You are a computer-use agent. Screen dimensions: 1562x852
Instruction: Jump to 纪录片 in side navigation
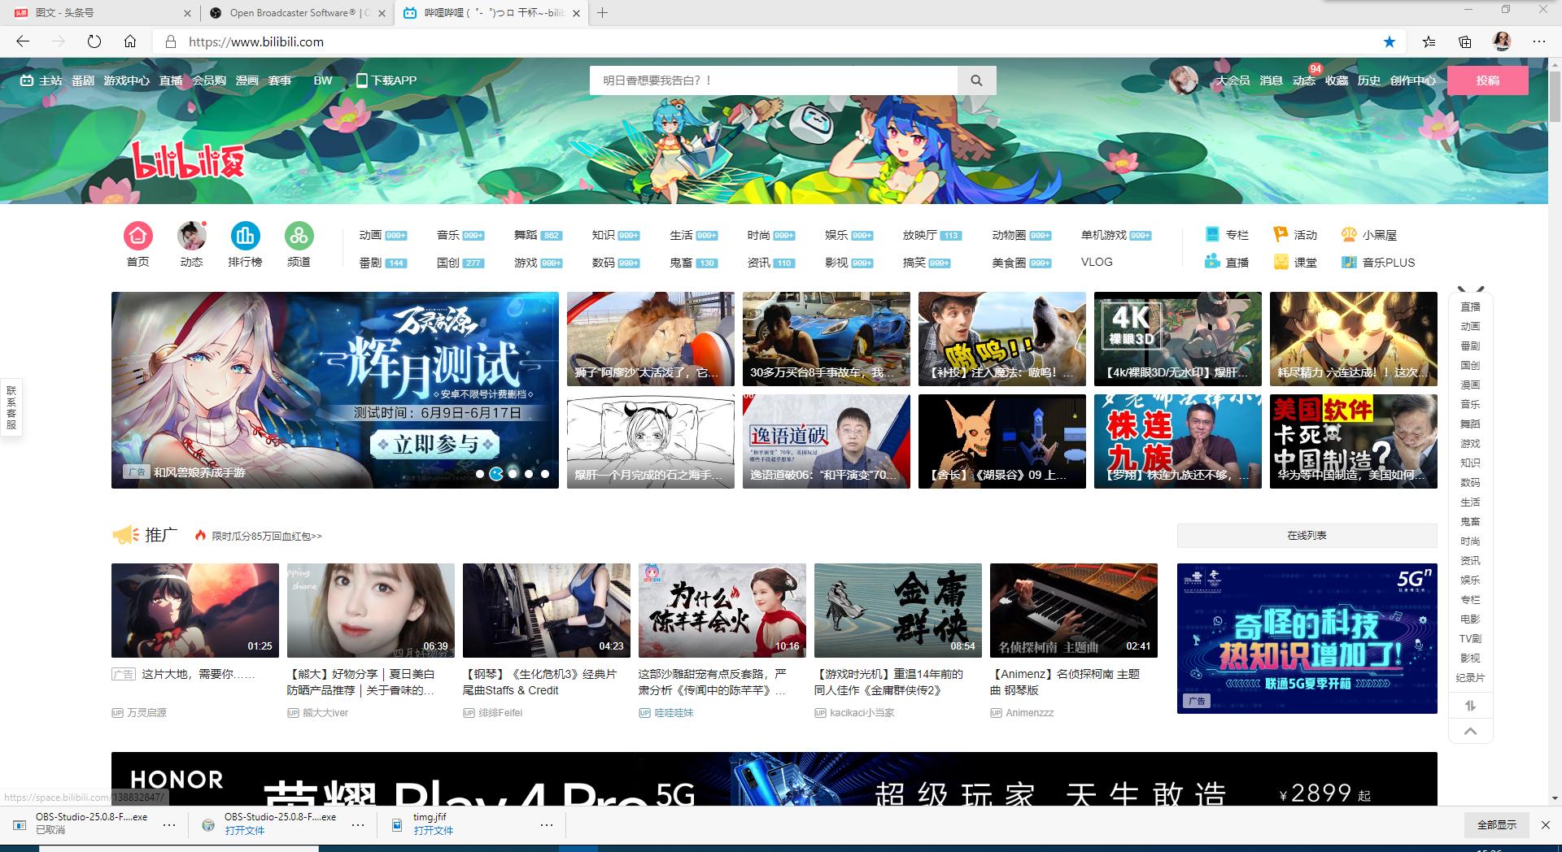pos(1470,677)
